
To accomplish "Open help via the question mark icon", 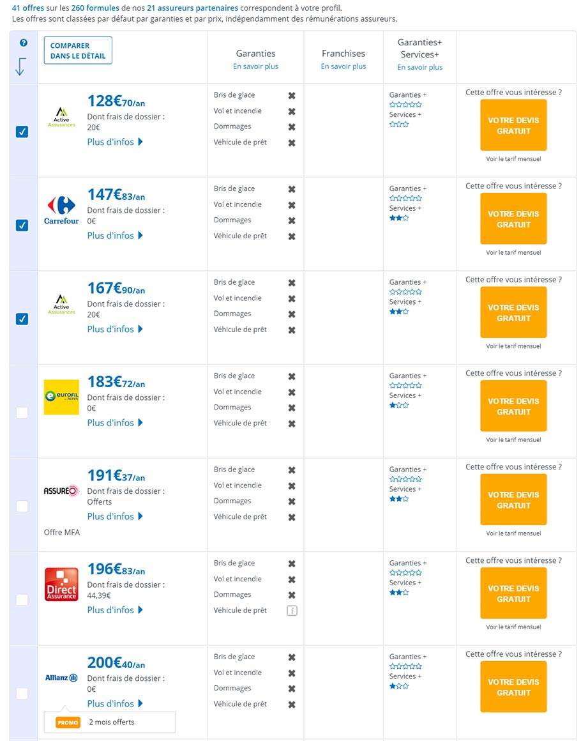I will 24,43.
